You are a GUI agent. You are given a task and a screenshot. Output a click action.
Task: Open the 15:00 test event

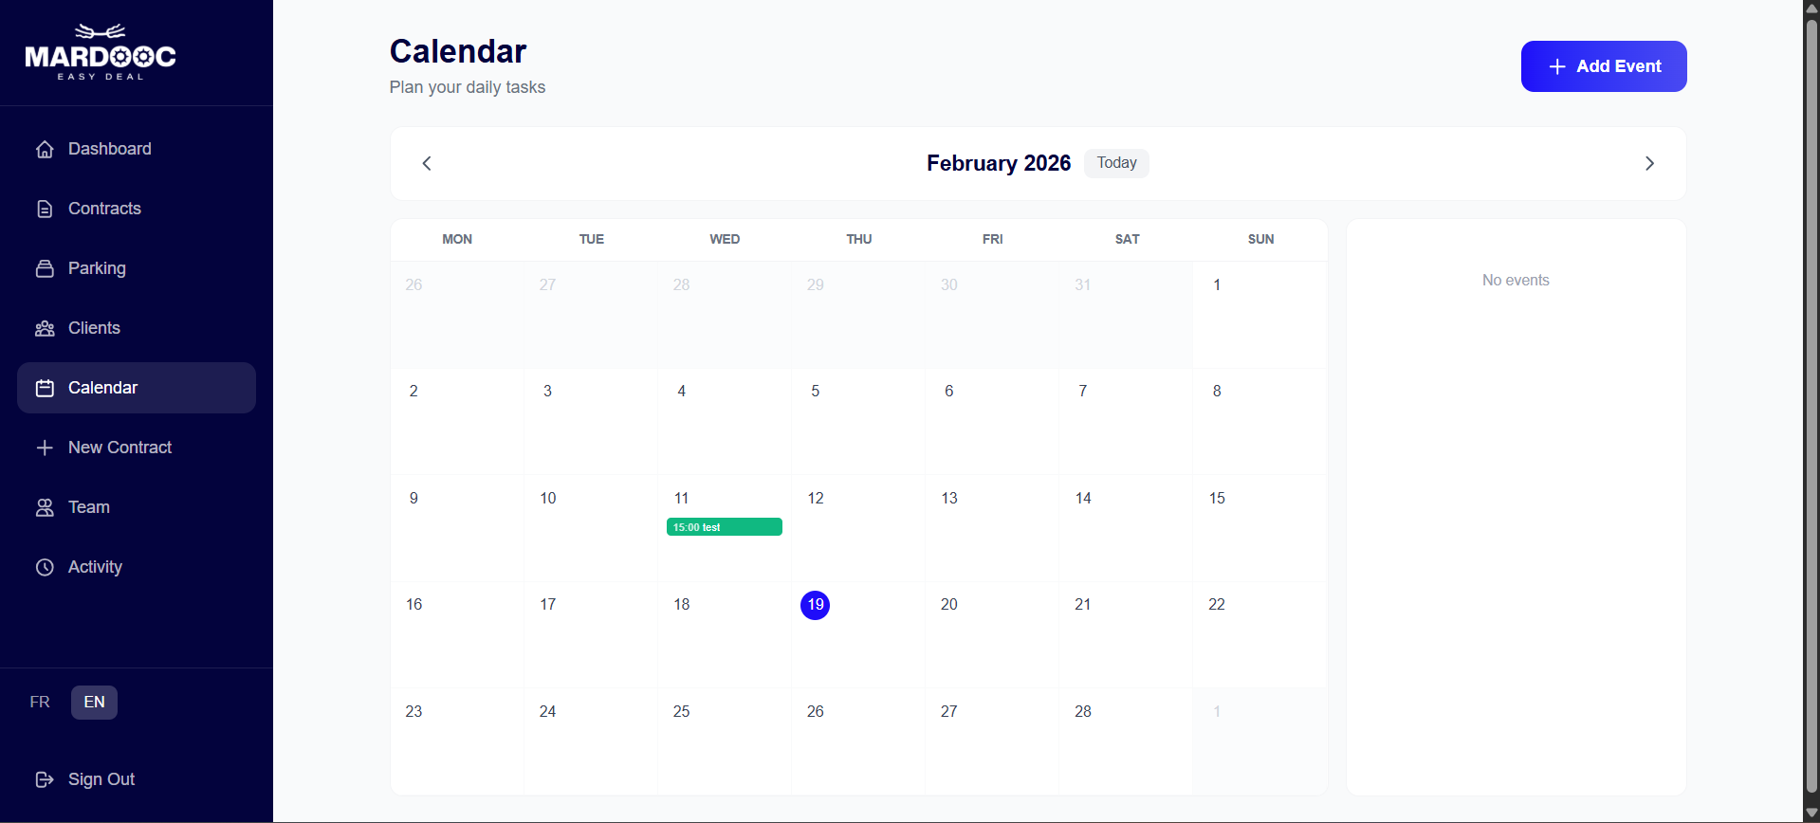pyautogui.click(x=725, y=527)
